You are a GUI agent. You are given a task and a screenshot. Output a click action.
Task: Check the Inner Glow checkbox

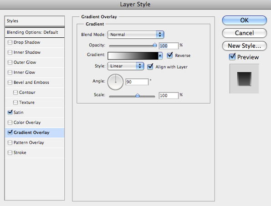tap(10, 72)
